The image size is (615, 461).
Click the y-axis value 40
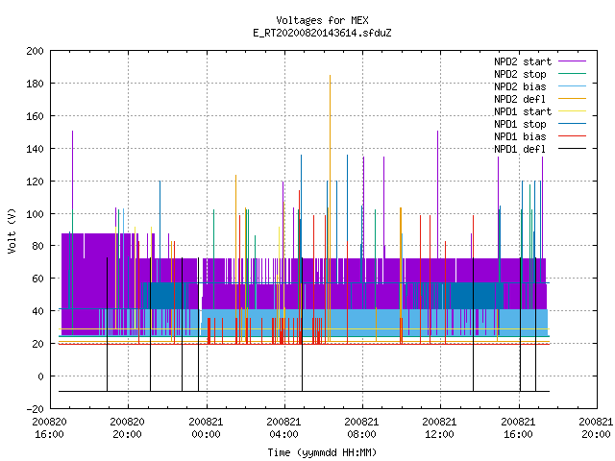pyautogui.click(x=38, y=311)
